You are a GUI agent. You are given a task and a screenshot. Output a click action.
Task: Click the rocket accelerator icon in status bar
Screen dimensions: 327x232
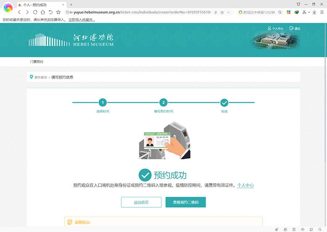point(276,229)
